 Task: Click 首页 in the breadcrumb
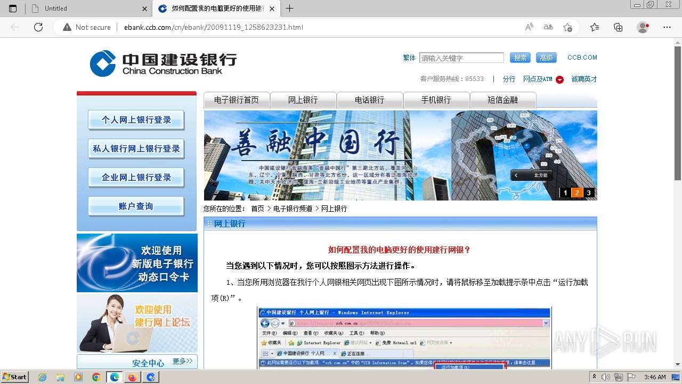pyautogui.click(x=257, y=209)
